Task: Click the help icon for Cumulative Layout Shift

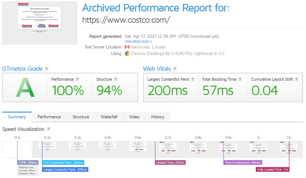Action: [296, 80]
